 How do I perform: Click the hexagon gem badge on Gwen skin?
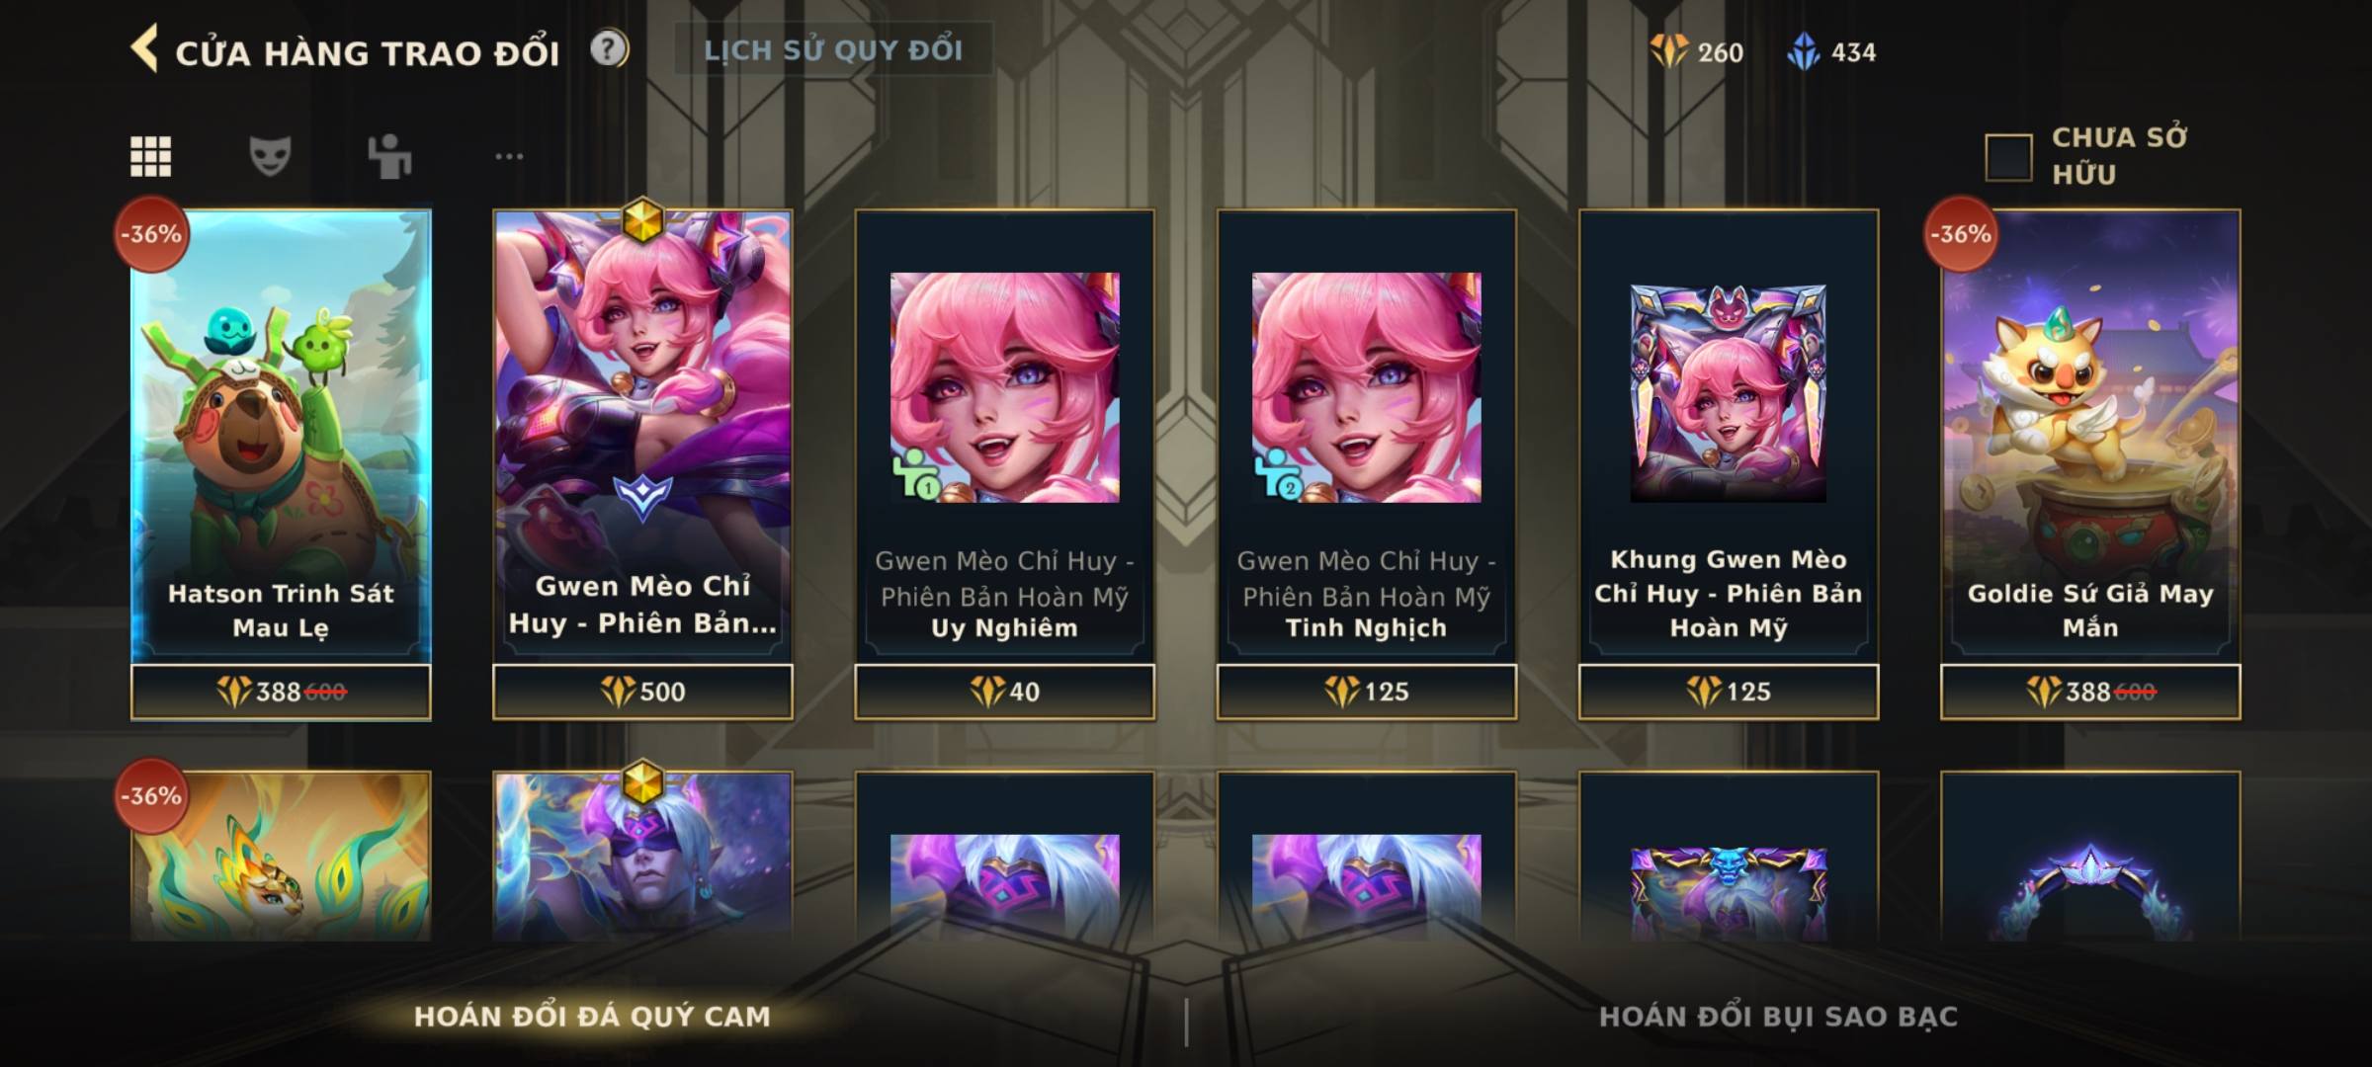pos(642,220)
